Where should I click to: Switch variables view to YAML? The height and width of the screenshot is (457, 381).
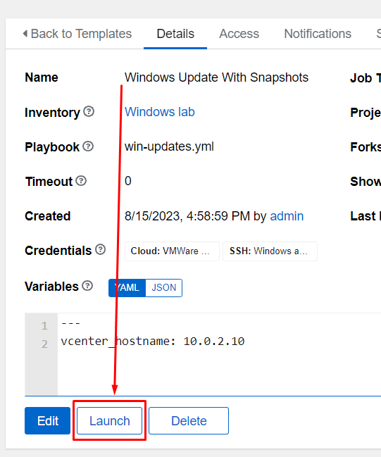tap(127, 288)
